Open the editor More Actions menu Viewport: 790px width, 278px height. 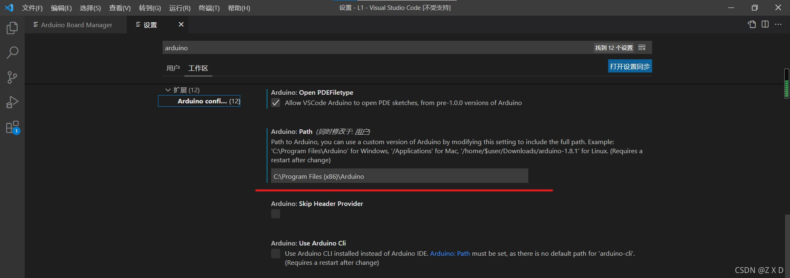778,24
